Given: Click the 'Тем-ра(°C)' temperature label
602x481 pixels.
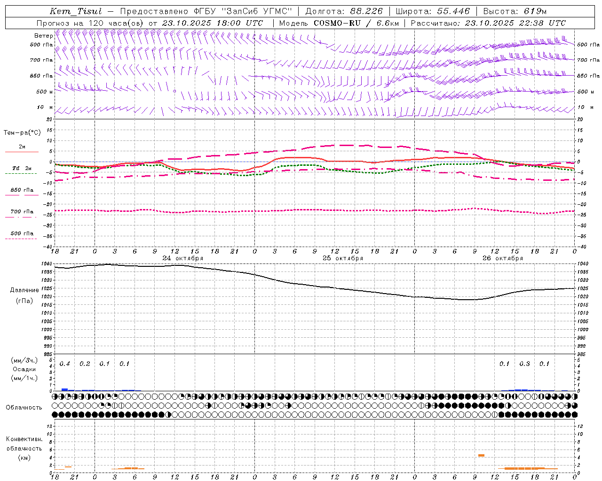Looking at the screenshot, I should (22, 132).
